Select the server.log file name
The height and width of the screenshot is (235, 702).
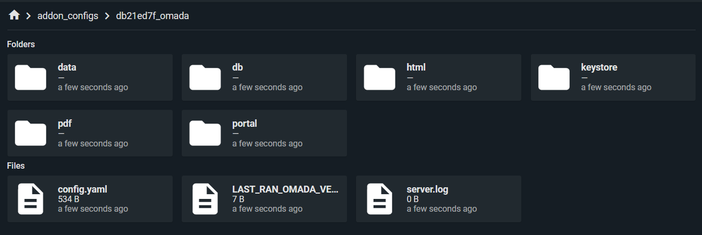point(424,189)
